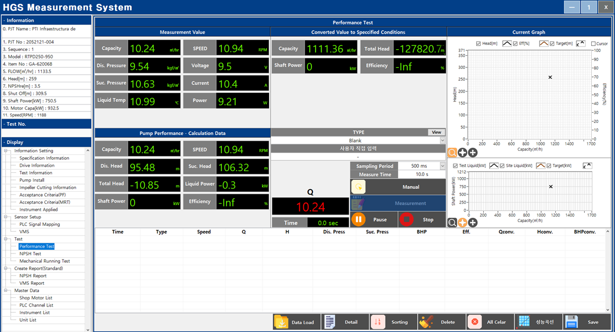Click the Save floppy disk icon
The height and width of the screenshot is (332, 615).
click(572, 322)
